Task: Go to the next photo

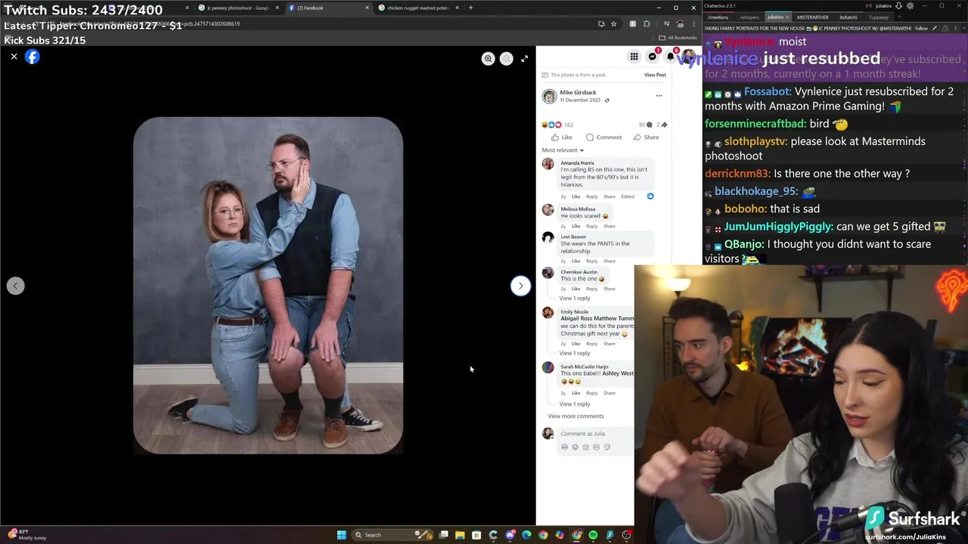Action: (520, 286)
